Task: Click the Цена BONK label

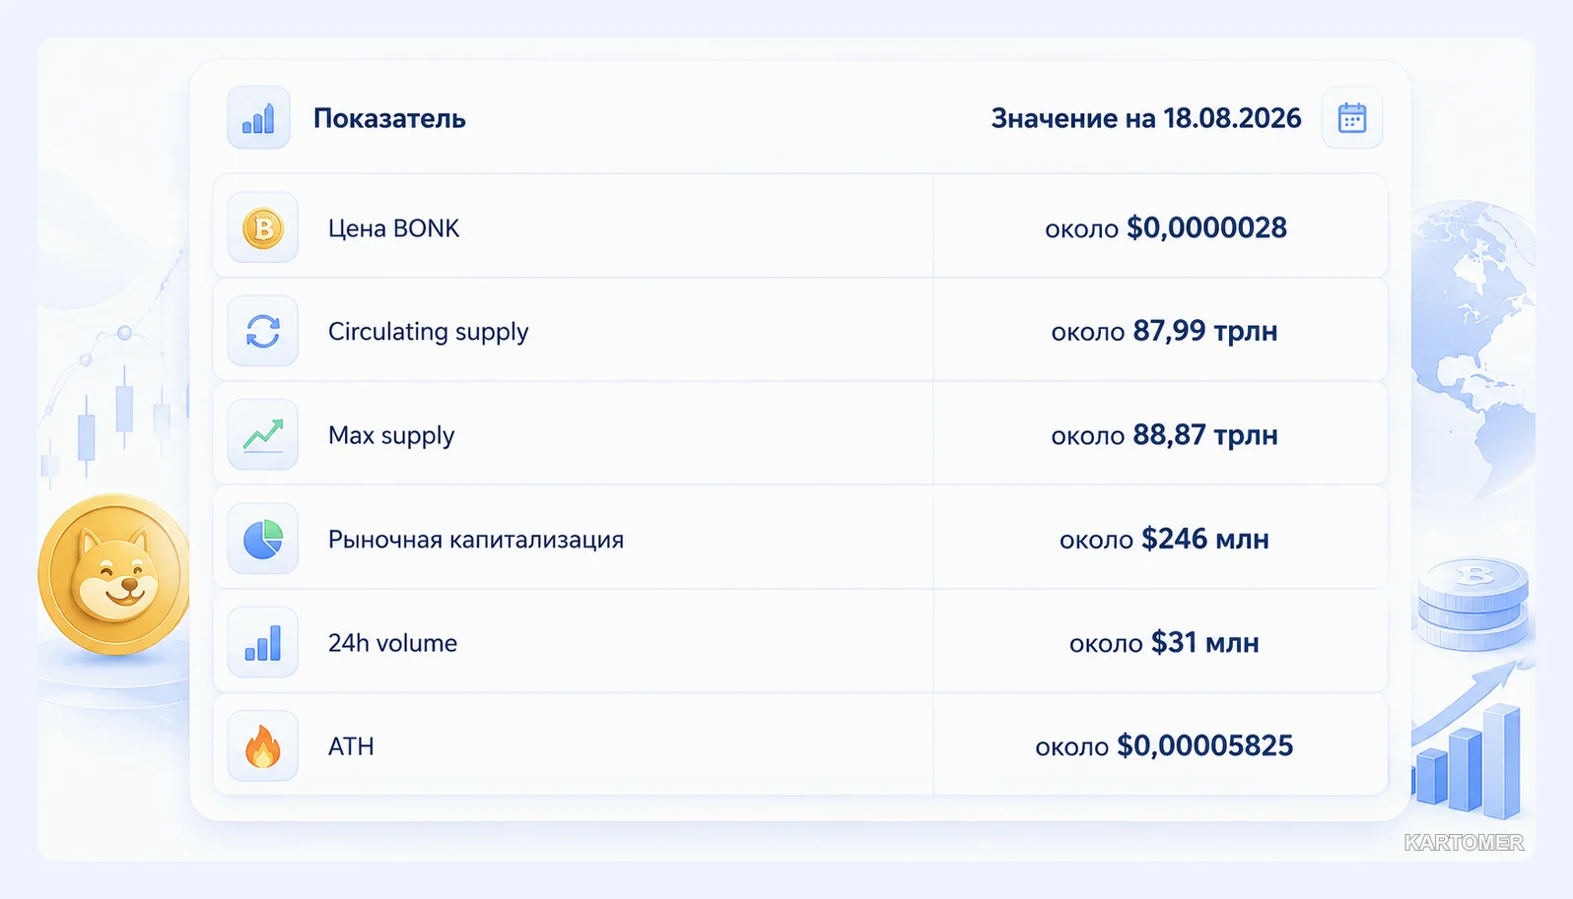Action: coord(393,228)
